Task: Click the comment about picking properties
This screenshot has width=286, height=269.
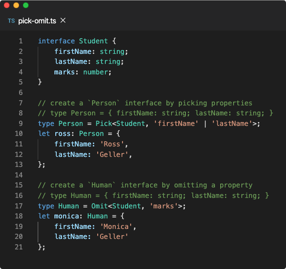Action: pos(145,103)
